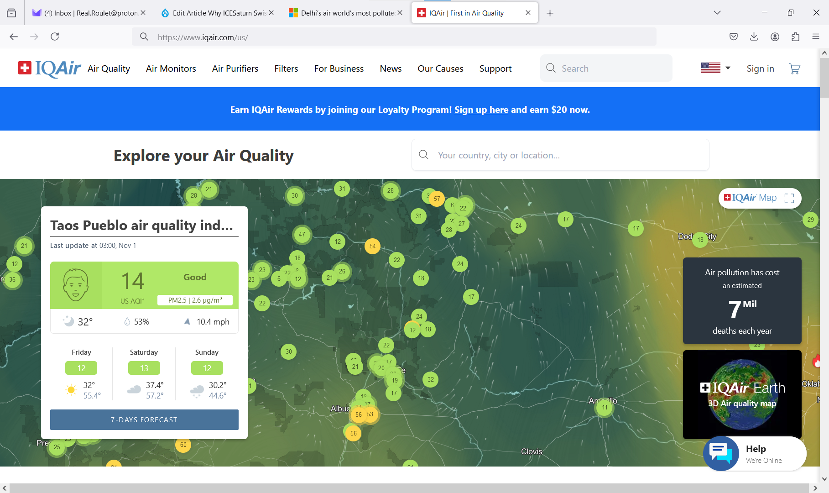Follow the Sign up here link
The height and width of the screenshot is (493, 829).
[x=481, y=110]
